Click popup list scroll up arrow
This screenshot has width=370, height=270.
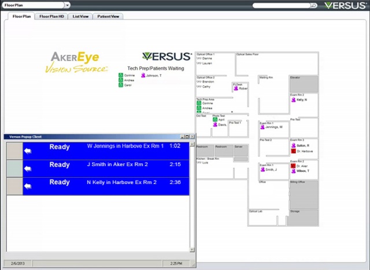192,144
